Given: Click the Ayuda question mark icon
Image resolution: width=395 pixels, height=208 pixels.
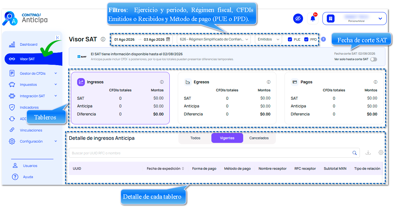Looking at the screenshot, I should click(x=15, y=177).
